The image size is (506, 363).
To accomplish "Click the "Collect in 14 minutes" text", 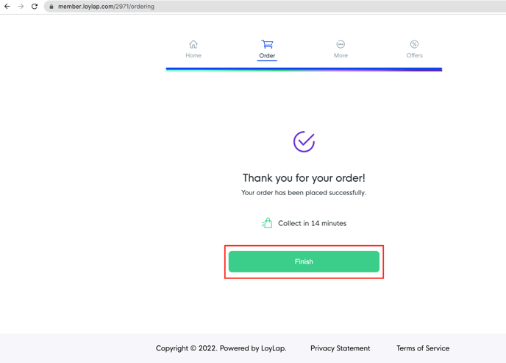I will click(312, 223).
